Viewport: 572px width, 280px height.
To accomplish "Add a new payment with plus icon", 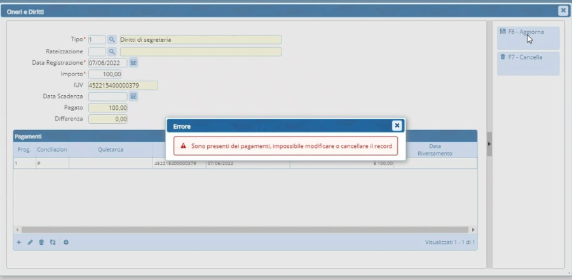I will (19, 243).
